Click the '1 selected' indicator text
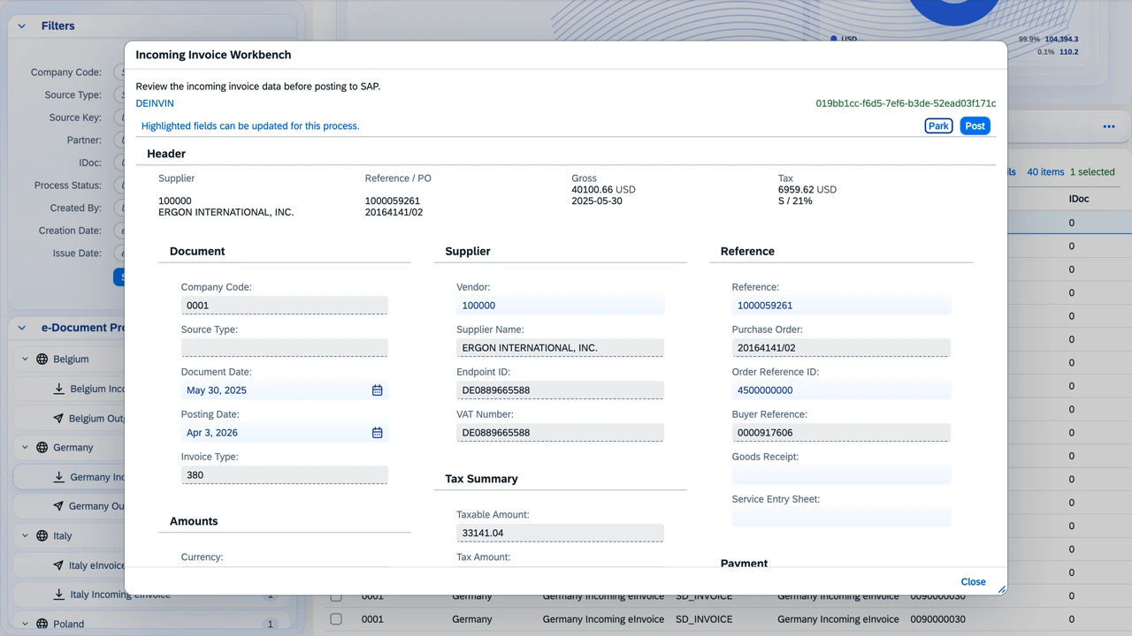This screenshot has width=1132, height=636. [1092, 172]
